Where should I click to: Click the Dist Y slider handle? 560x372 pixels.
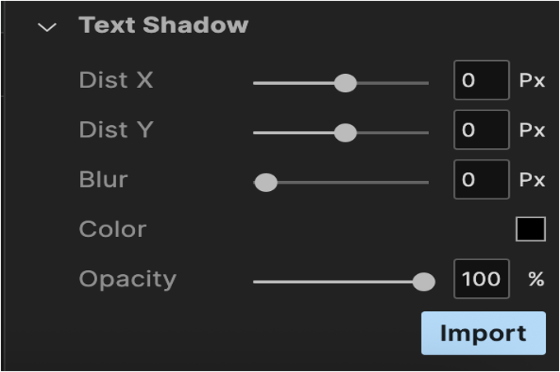coord(345,133)
